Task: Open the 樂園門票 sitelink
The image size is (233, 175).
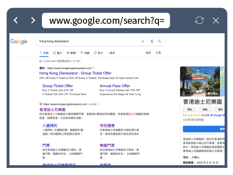Action: click(107, 146)
